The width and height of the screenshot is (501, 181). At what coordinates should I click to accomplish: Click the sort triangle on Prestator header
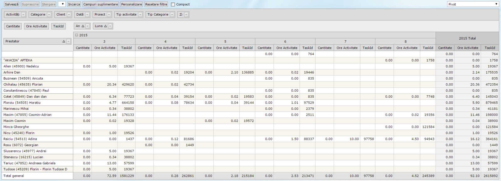(x=64, y=42)
